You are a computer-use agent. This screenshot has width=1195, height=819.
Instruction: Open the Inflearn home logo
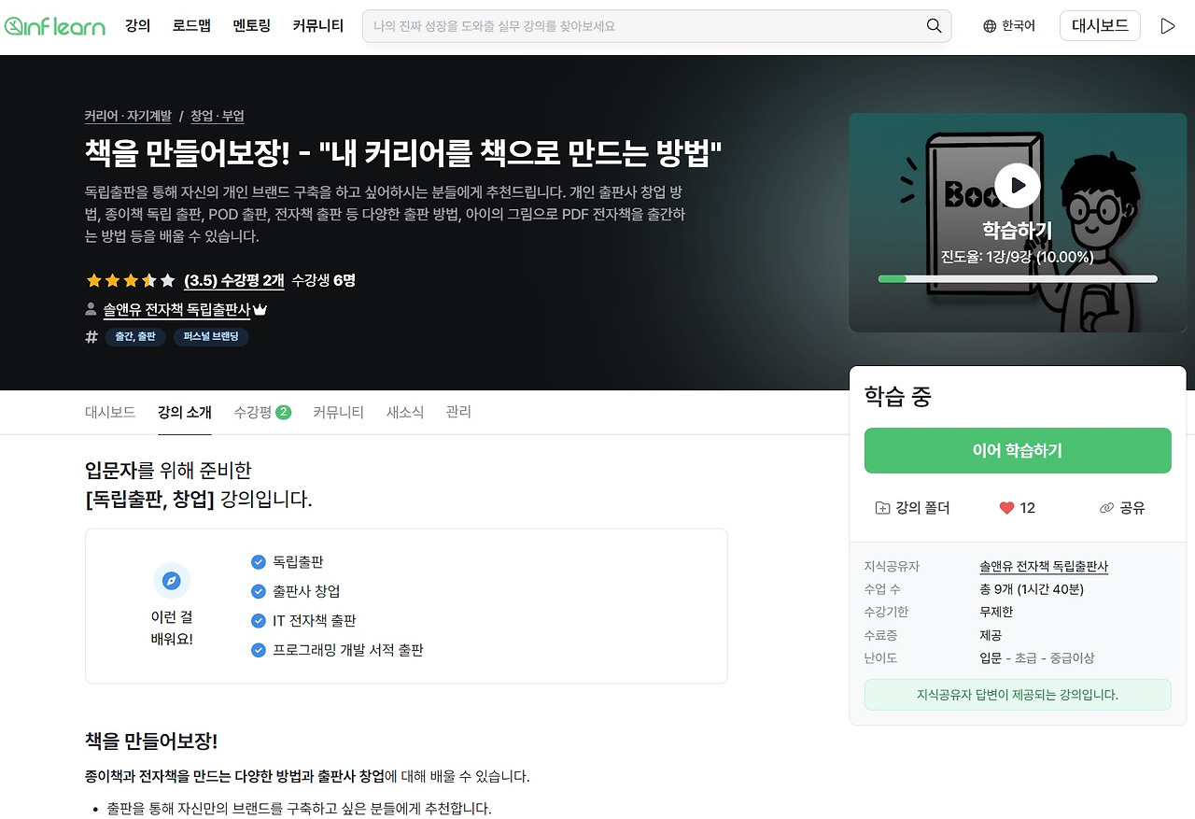coord(54,26)
